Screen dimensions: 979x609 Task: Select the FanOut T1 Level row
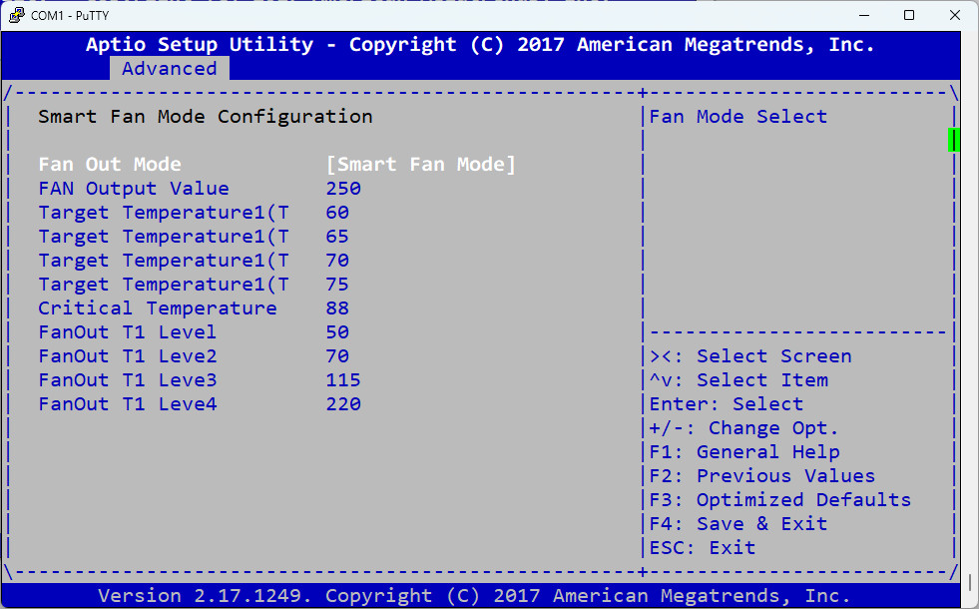[x=194, y=331]
